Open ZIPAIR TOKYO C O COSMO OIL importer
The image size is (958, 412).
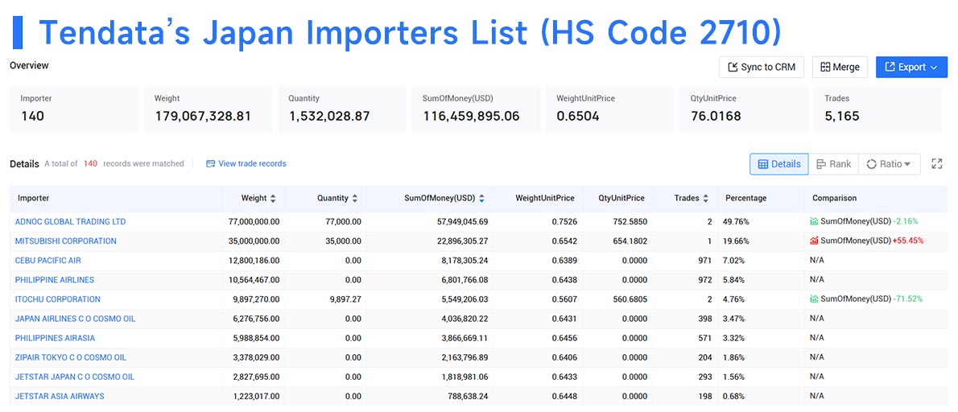point(71,357)
